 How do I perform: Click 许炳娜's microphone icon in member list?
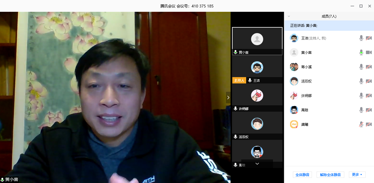coord(361,96)
